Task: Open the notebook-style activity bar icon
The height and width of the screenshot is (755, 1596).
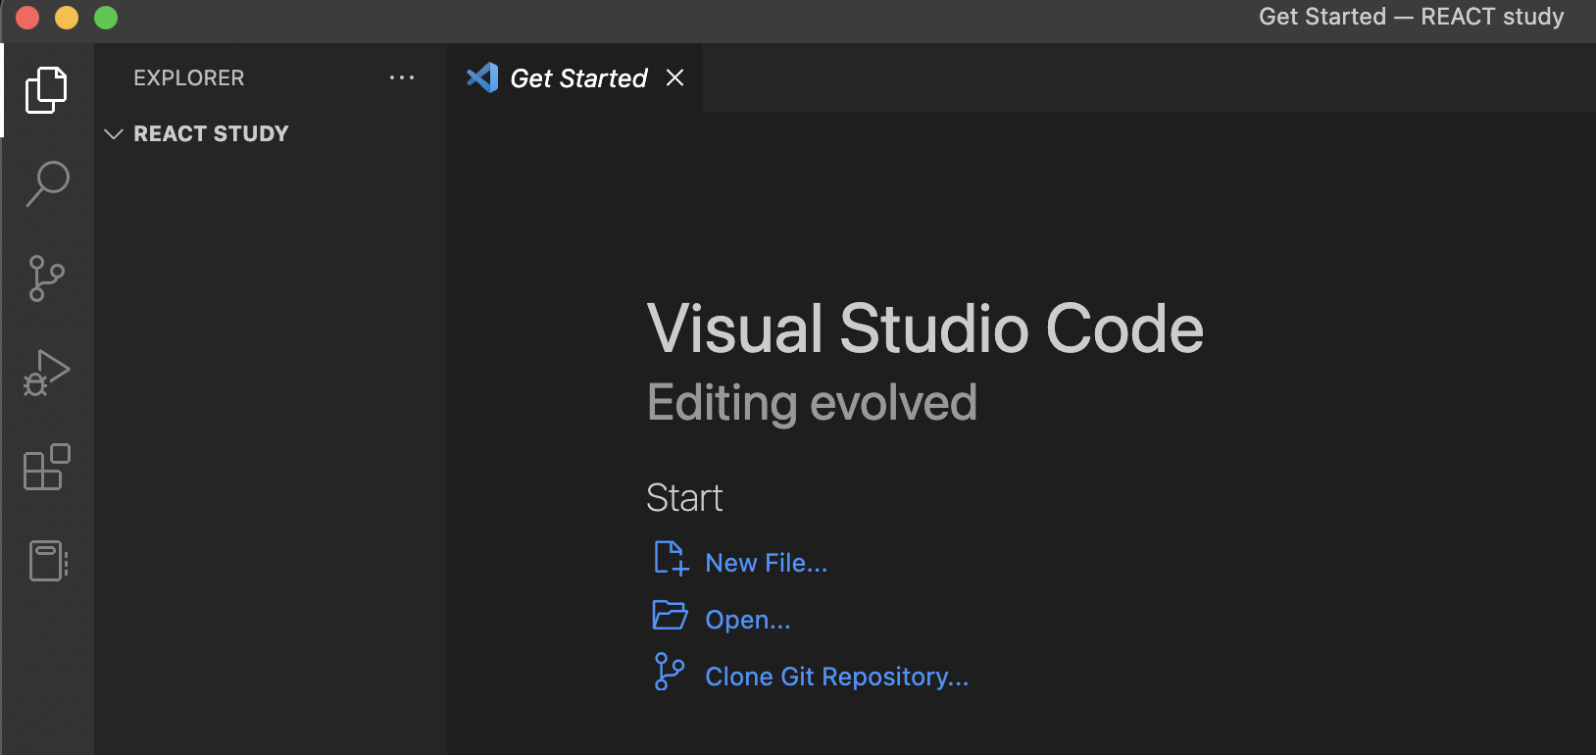Action: coord(48,561)
